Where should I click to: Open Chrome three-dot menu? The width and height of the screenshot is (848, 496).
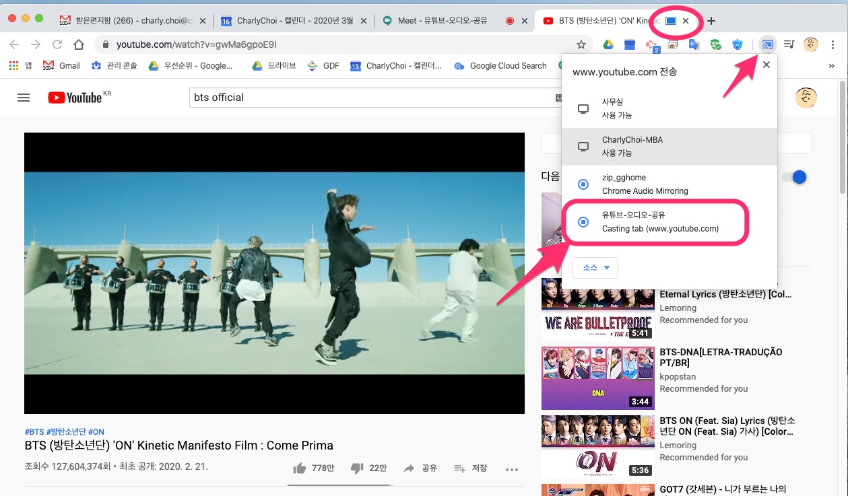[x=833, y=45]
